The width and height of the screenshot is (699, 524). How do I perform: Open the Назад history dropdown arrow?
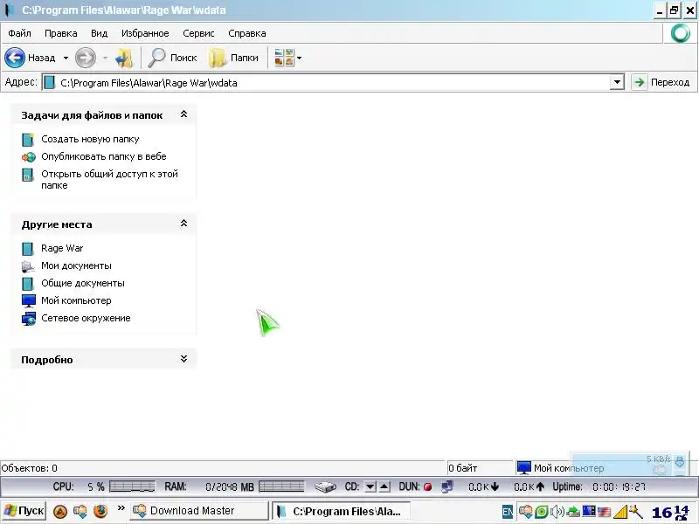pyautogui.click(x=66, y=58)
